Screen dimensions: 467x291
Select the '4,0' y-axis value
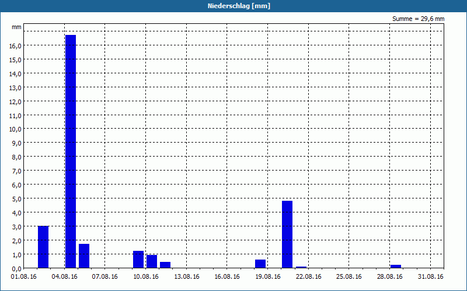click(x=18, y=212)
